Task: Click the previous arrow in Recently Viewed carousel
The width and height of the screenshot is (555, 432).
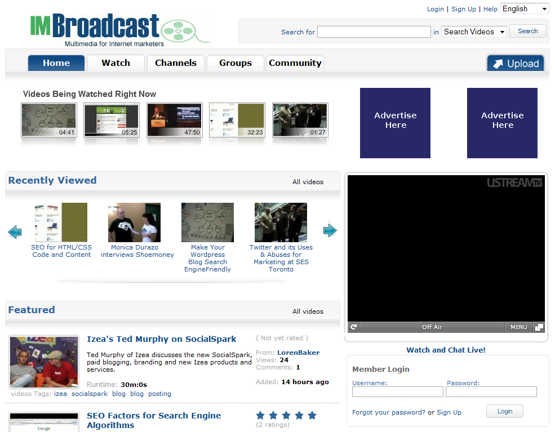Action: click(x=15, y=231)
